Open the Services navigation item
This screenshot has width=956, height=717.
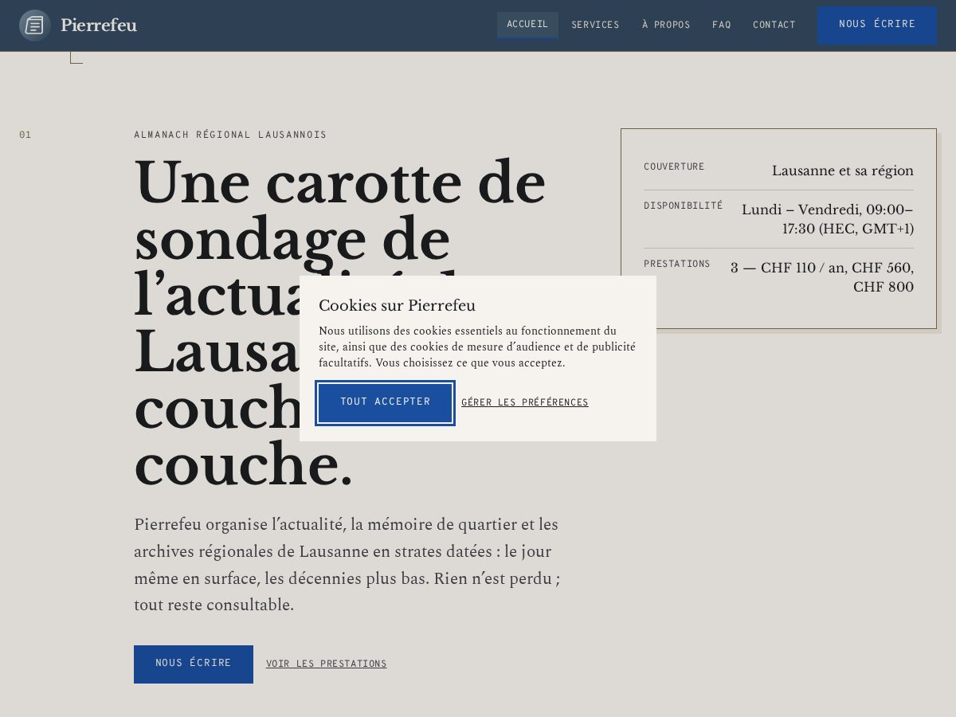point(595,25)
